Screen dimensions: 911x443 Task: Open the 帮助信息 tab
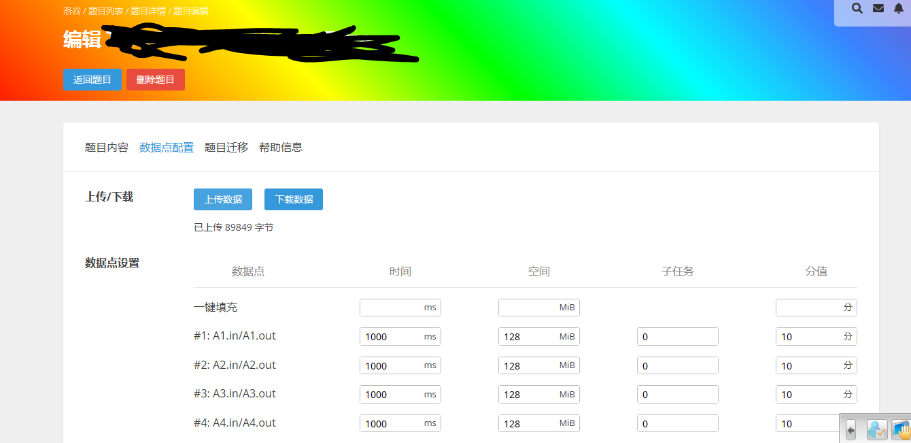pyautogui.click(x=281, y=147)
